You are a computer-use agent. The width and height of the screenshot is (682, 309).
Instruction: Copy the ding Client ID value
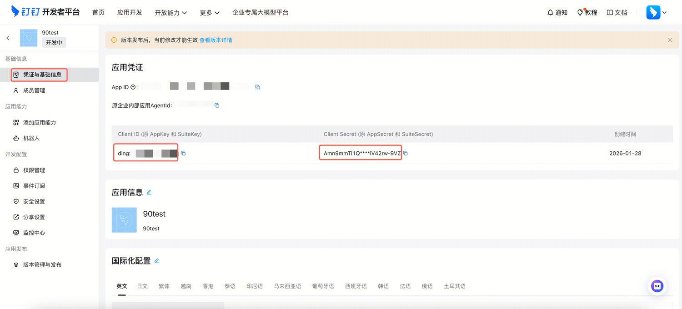[183, 153]
